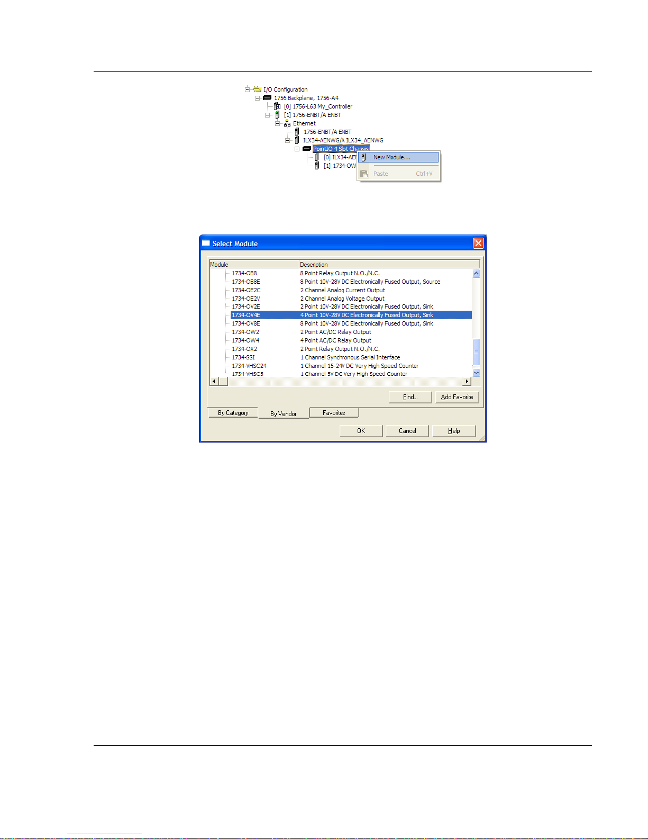Close the Select Module dialog

tap(478, 243)
